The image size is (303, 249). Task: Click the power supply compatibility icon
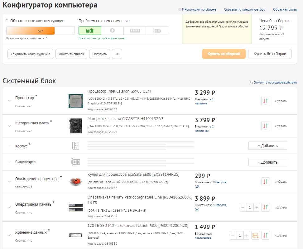112,31
